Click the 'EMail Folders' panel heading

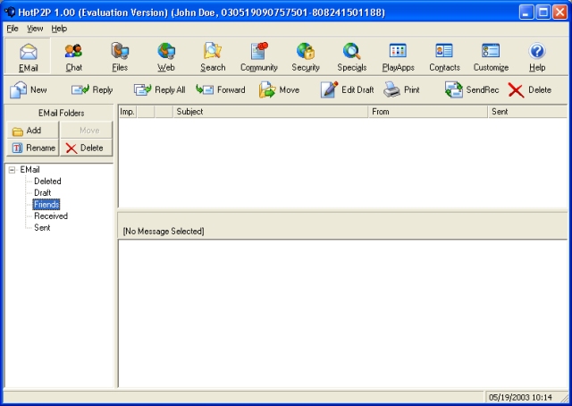(62, 114)
